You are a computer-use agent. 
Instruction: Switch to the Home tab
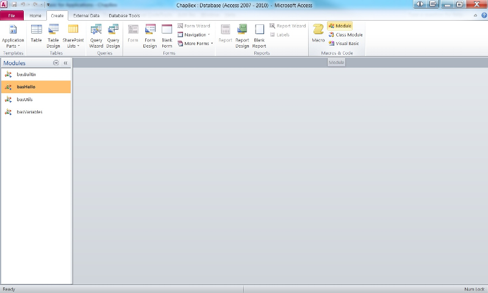tap(35, 16)
